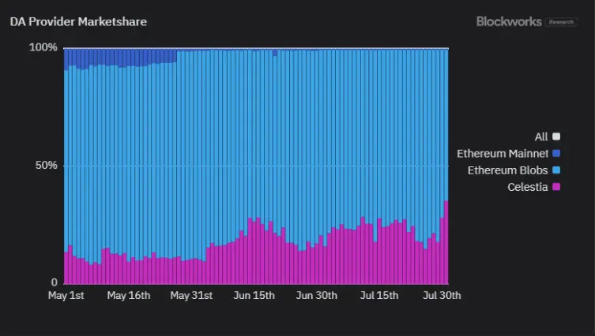Show only Celestia via its legend label

[x=527, y=187]
